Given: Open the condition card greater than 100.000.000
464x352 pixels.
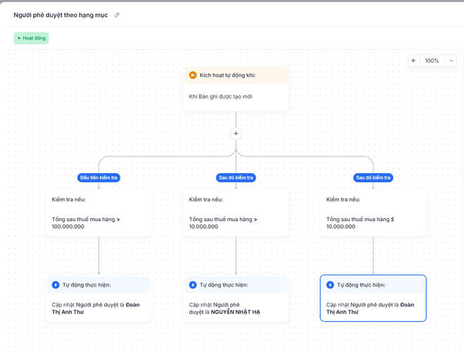Looking at the screenshot, I should [x=99, y=213].
